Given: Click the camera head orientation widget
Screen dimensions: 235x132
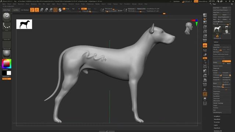Looking at the screenshot, I should (188, 28).
